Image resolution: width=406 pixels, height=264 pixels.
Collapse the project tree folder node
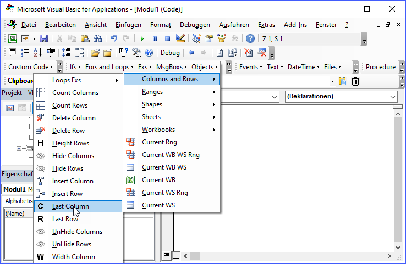(x=19, y=149)
